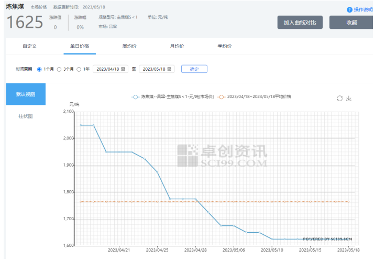Open the 季均价 tab

224,46
